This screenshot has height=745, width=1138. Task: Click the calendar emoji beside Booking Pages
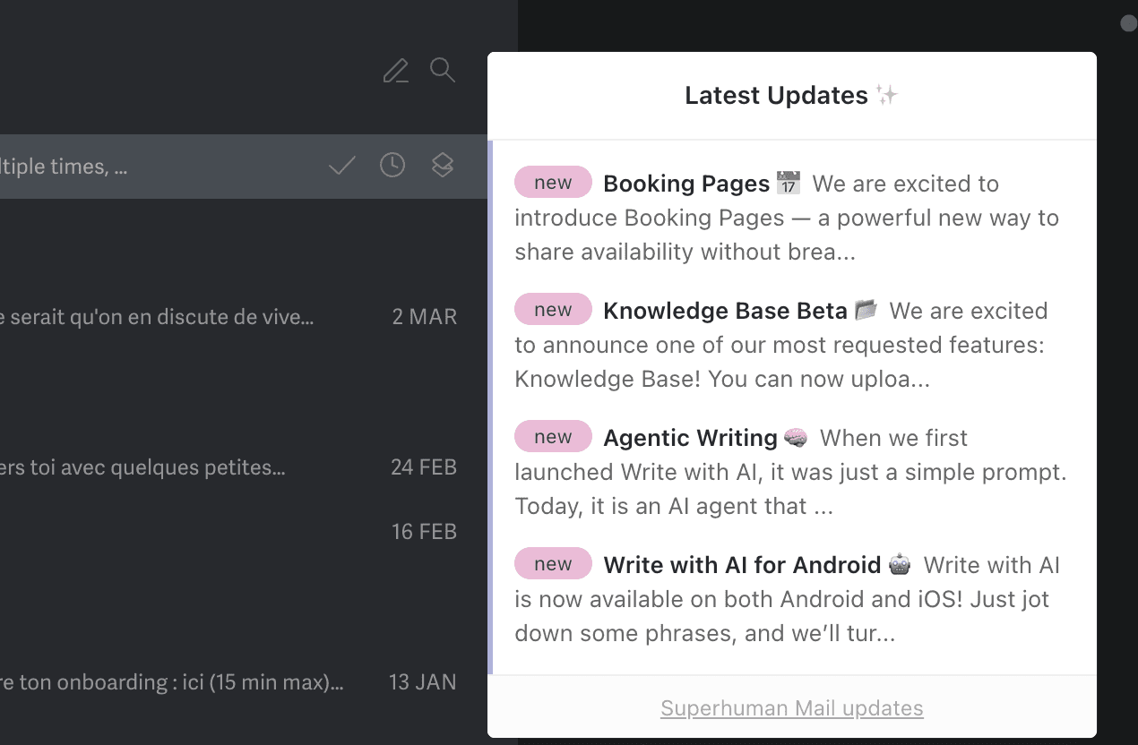(789, 183)
